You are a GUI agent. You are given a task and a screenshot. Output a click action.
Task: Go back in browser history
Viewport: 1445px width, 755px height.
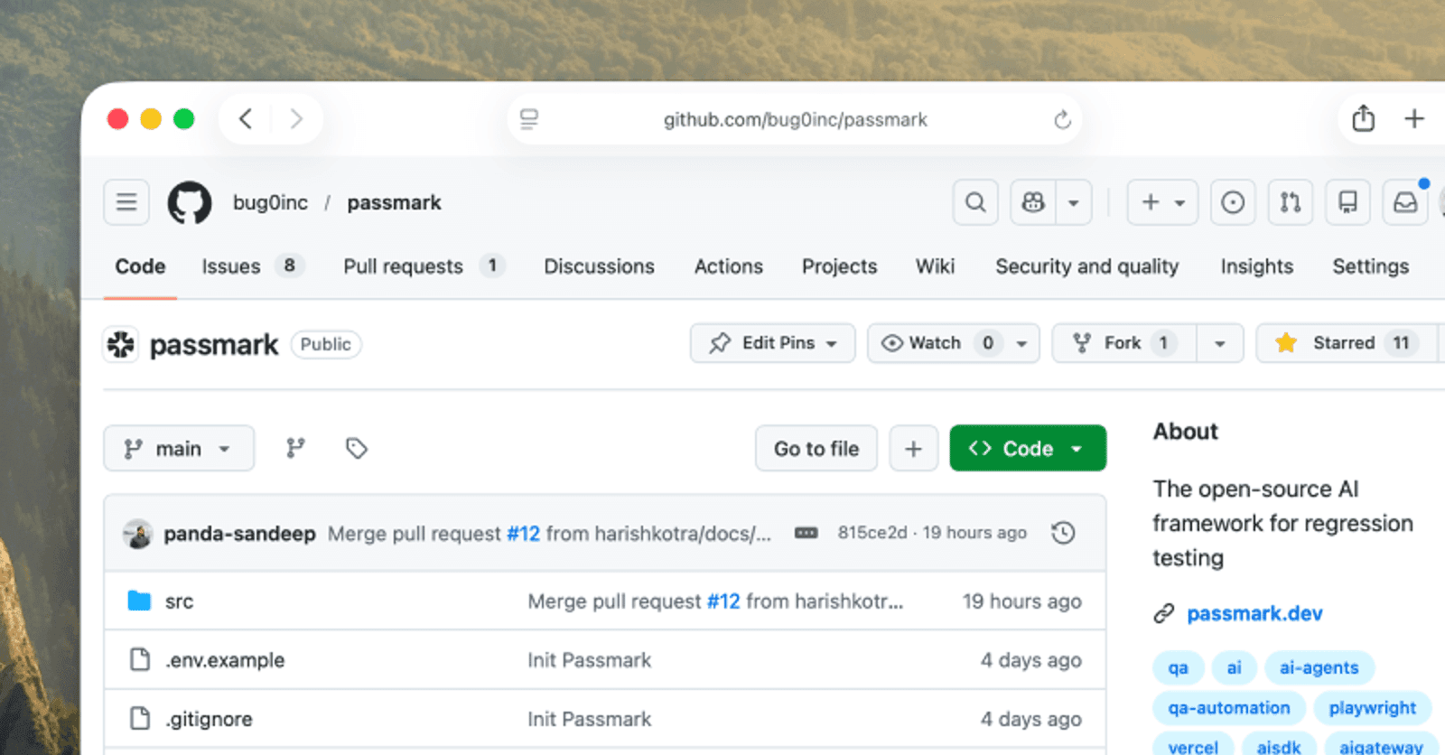246,119
